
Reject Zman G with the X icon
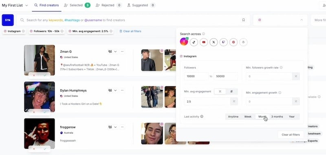pyautogui.click(x=34, y=75)
